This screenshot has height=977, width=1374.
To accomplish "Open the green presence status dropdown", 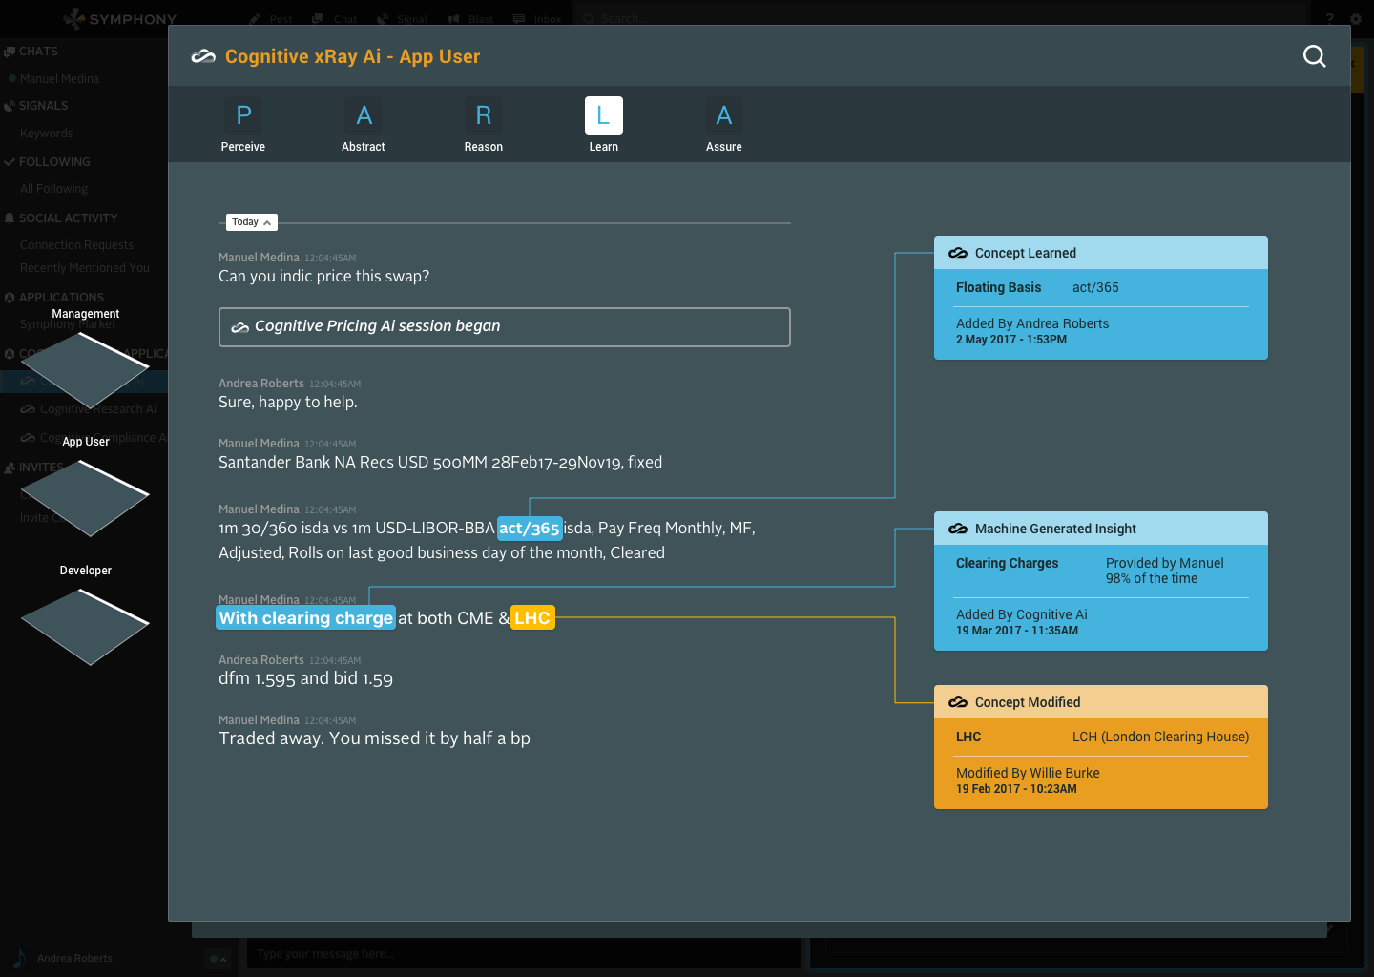I will (x=218, y=959).
